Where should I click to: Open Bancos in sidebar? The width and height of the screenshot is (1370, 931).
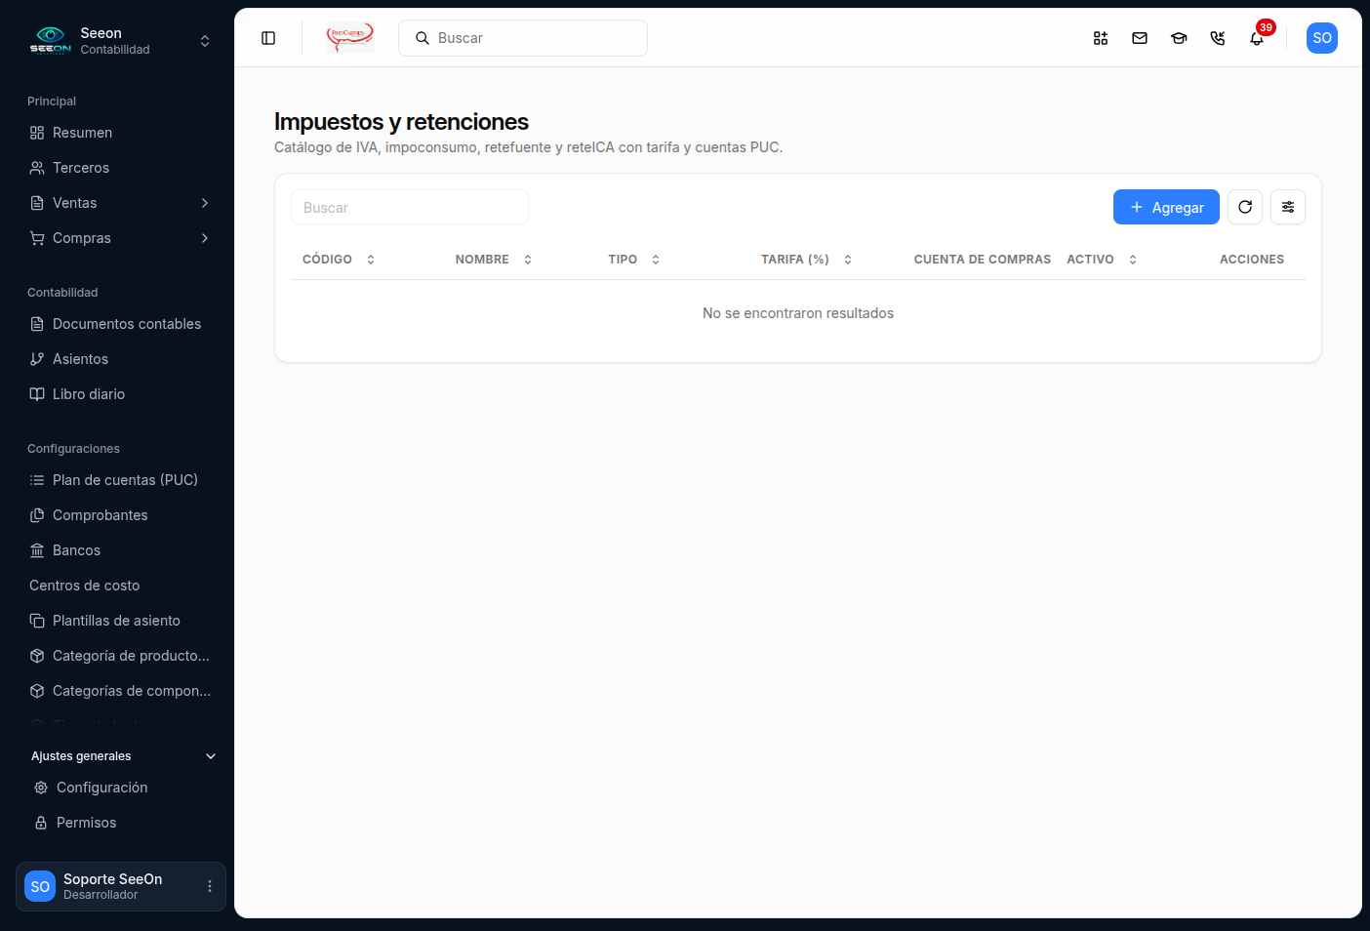point(121,550)
